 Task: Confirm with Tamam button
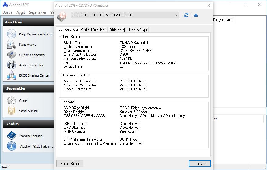200,164
